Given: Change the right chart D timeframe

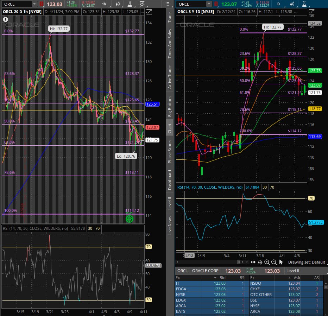Looking at the screenshot, I should [x=278, y=4].
